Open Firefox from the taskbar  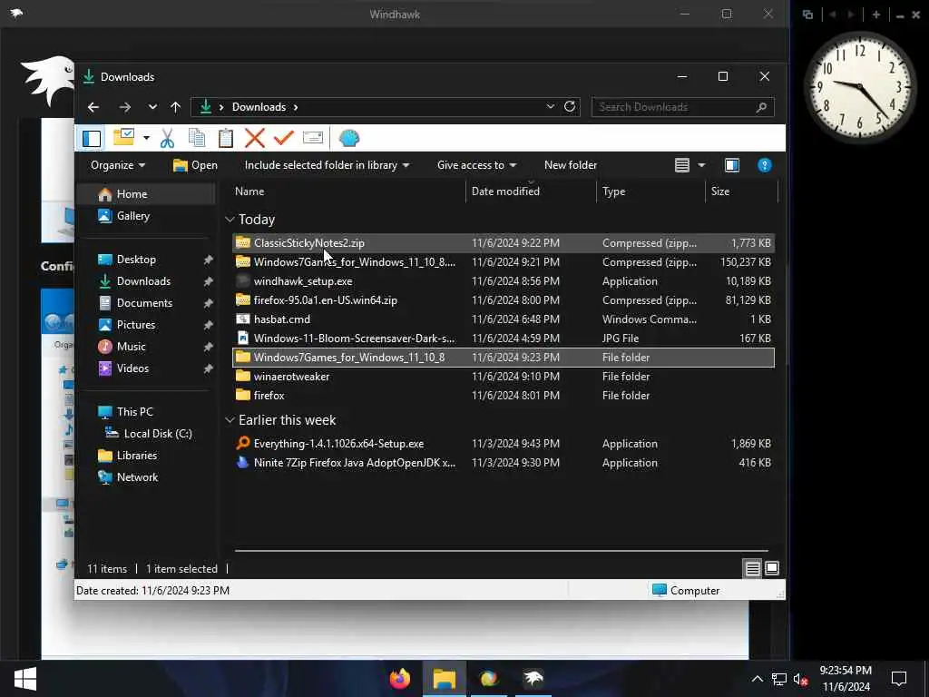click(x=400, y=679)
